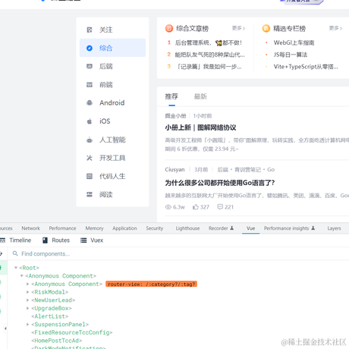Click the Routes panel icon
This screenshot has height=349, width=349.
45,241
